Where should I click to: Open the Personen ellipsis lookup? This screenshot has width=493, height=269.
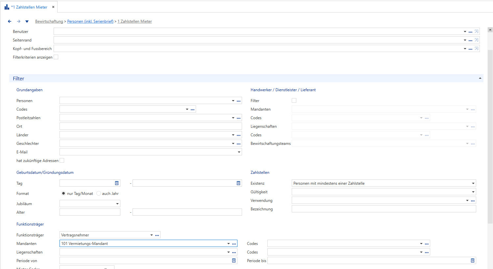239,101
